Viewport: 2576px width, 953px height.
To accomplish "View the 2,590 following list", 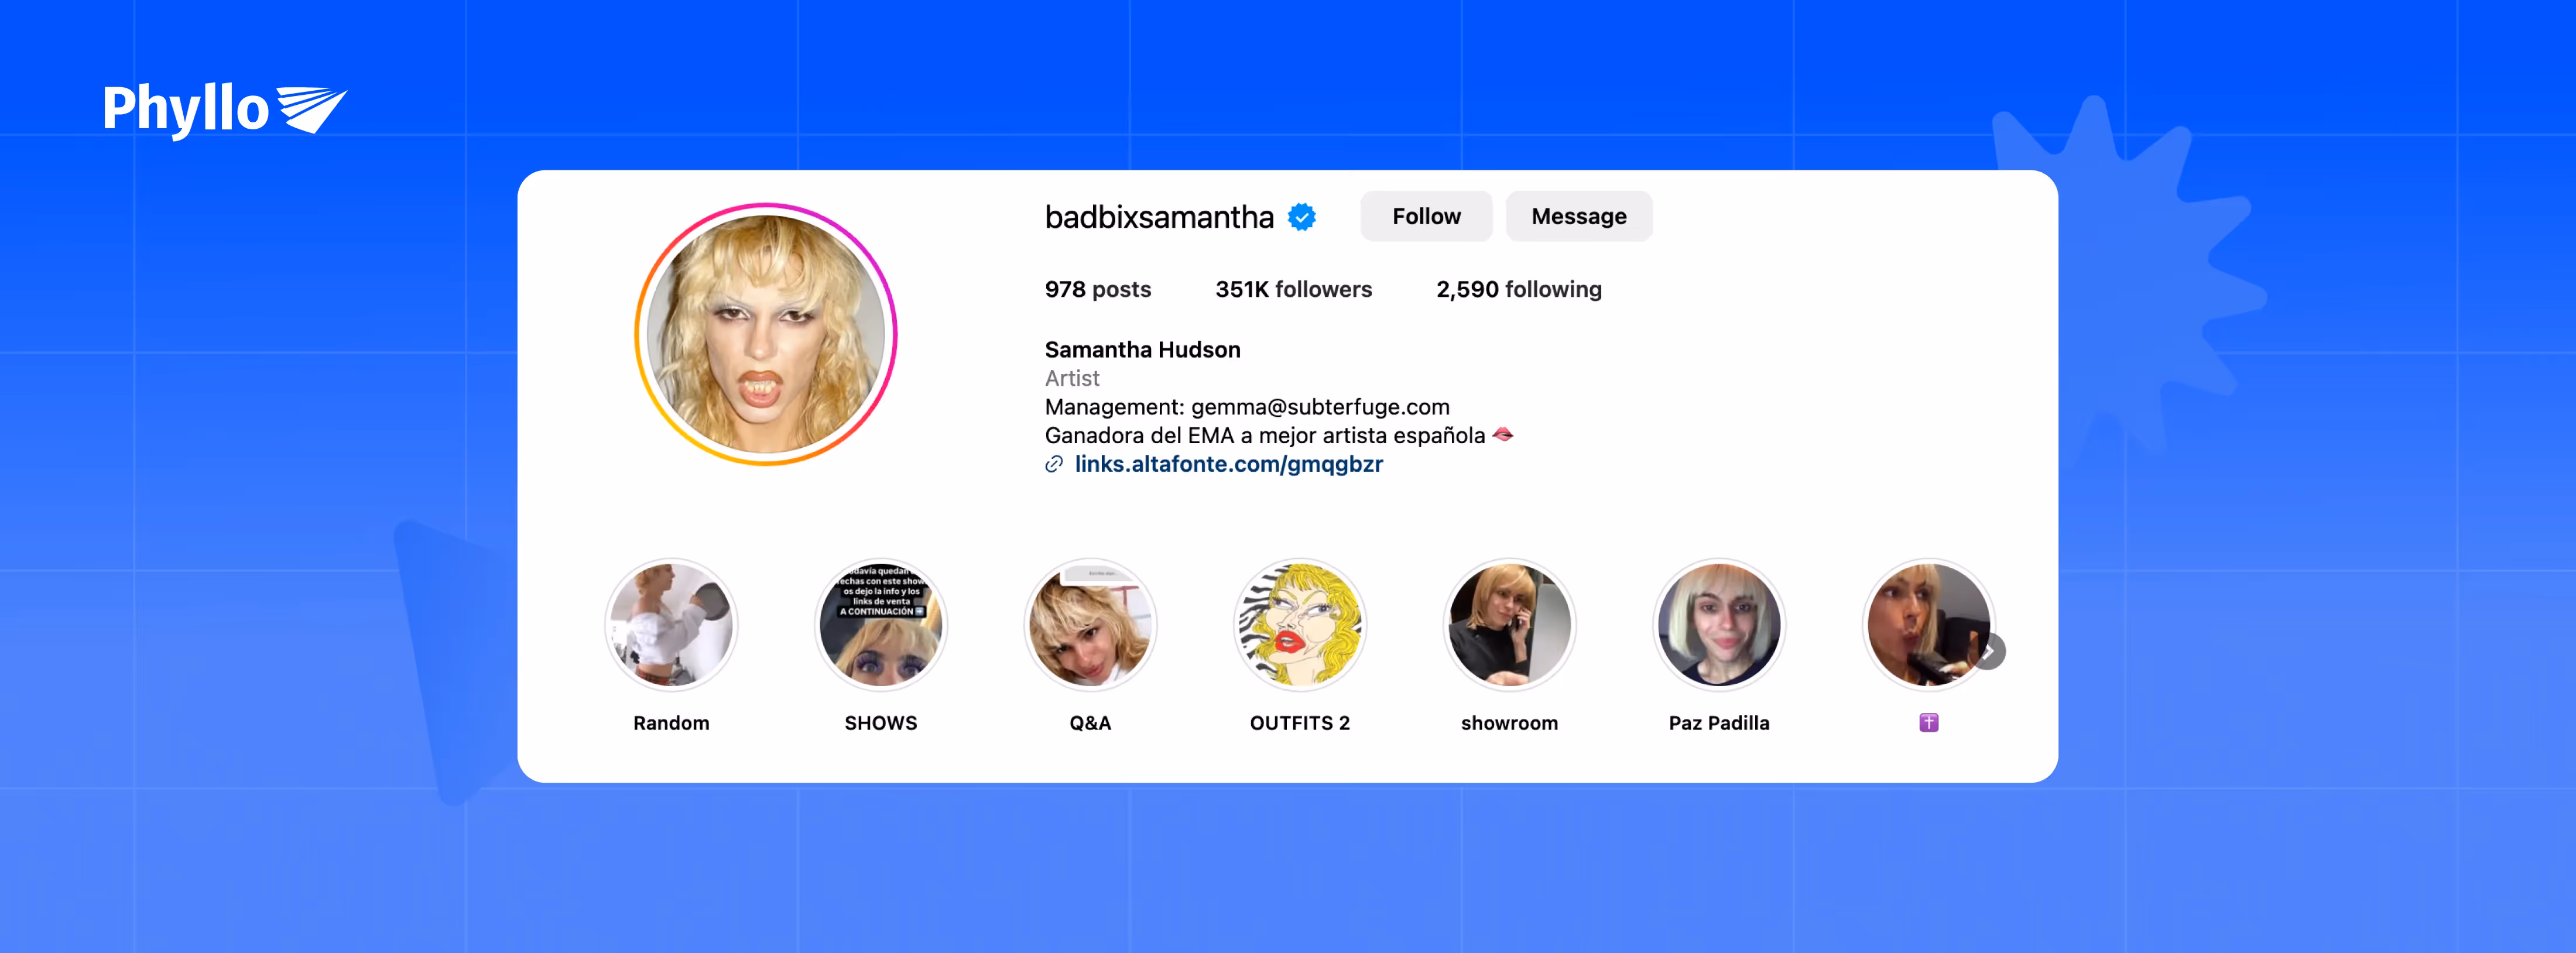I will pos(1518,289).
